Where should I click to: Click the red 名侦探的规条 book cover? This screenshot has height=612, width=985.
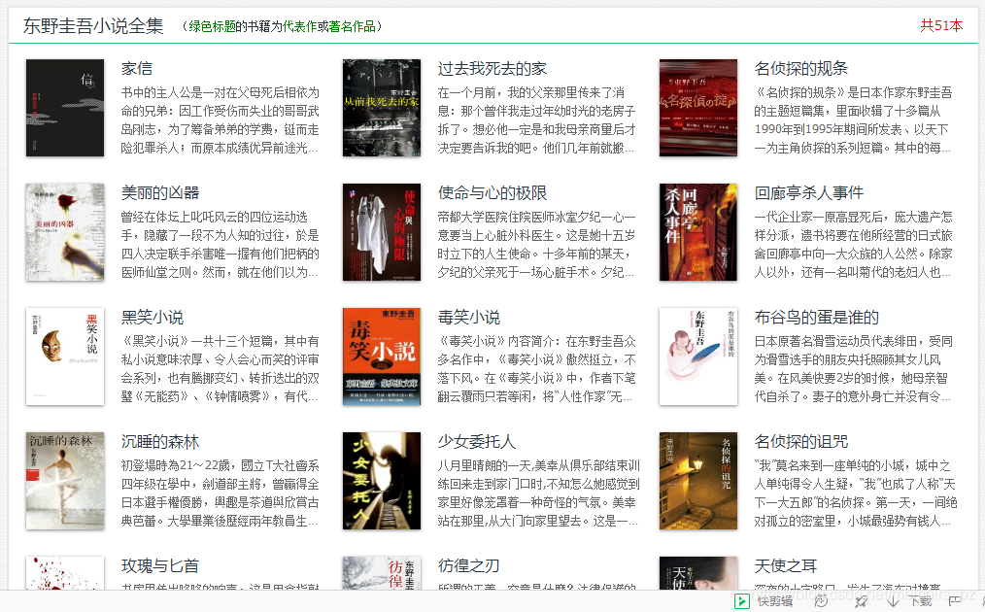pyautogui.click(x=697, y=108)
